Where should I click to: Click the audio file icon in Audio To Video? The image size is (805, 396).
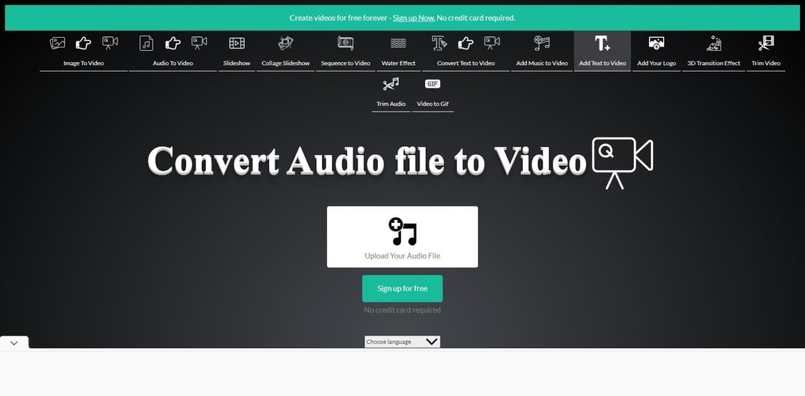click(x=146, y=43)
